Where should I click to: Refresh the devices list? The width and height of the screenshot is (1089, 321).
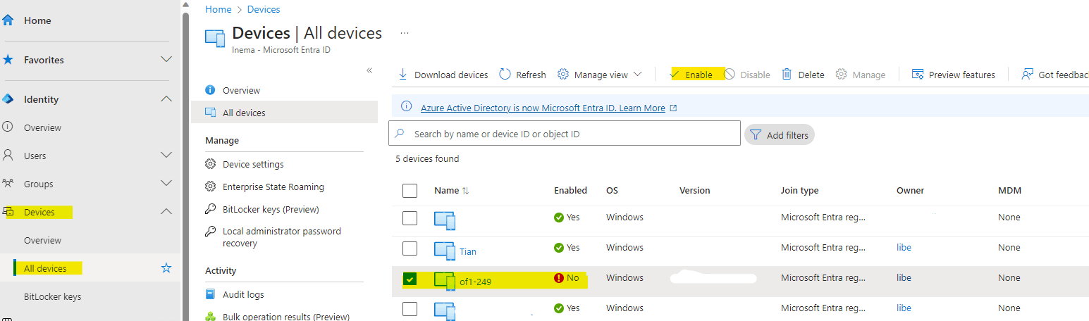coord(522,75)
